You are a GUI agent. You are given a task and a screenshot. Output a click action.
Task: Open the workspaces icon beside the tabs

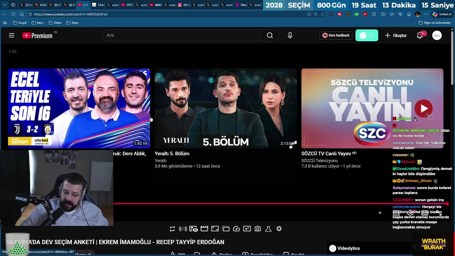tap(13, 5)
